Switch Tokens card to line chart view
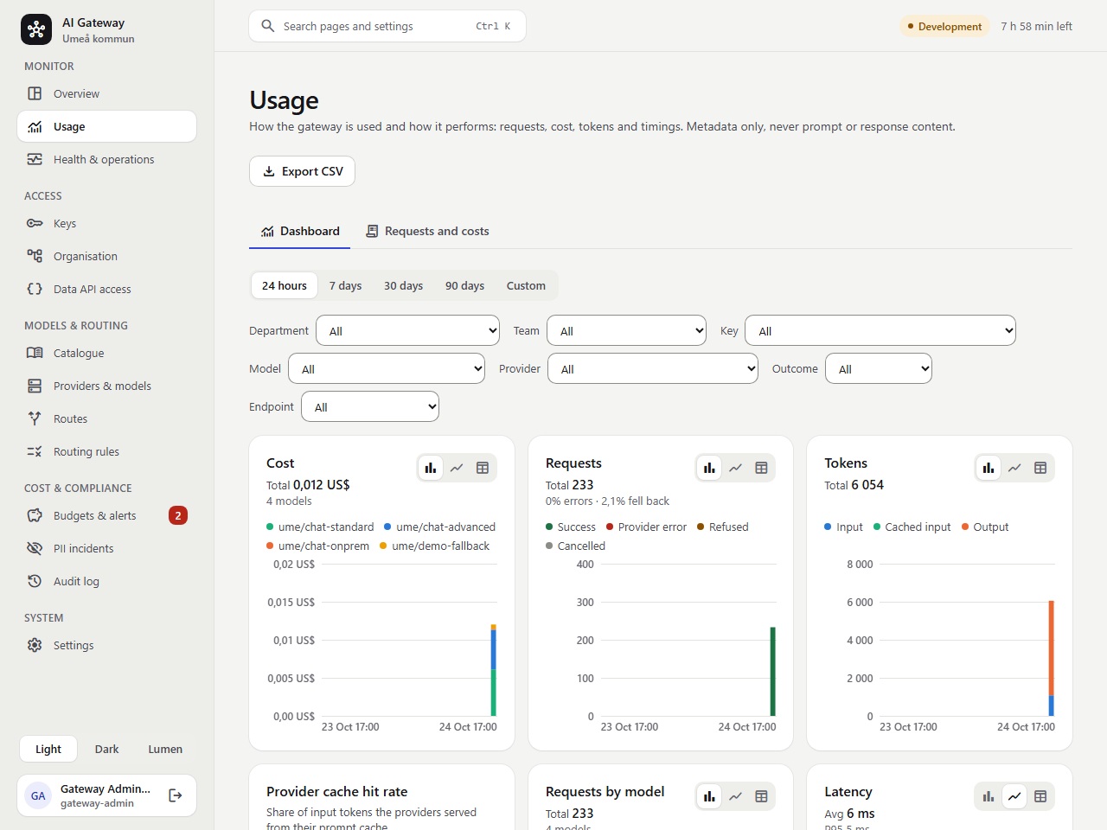The height and width of the screenshot is (830, 1107). click(1014, 468)
